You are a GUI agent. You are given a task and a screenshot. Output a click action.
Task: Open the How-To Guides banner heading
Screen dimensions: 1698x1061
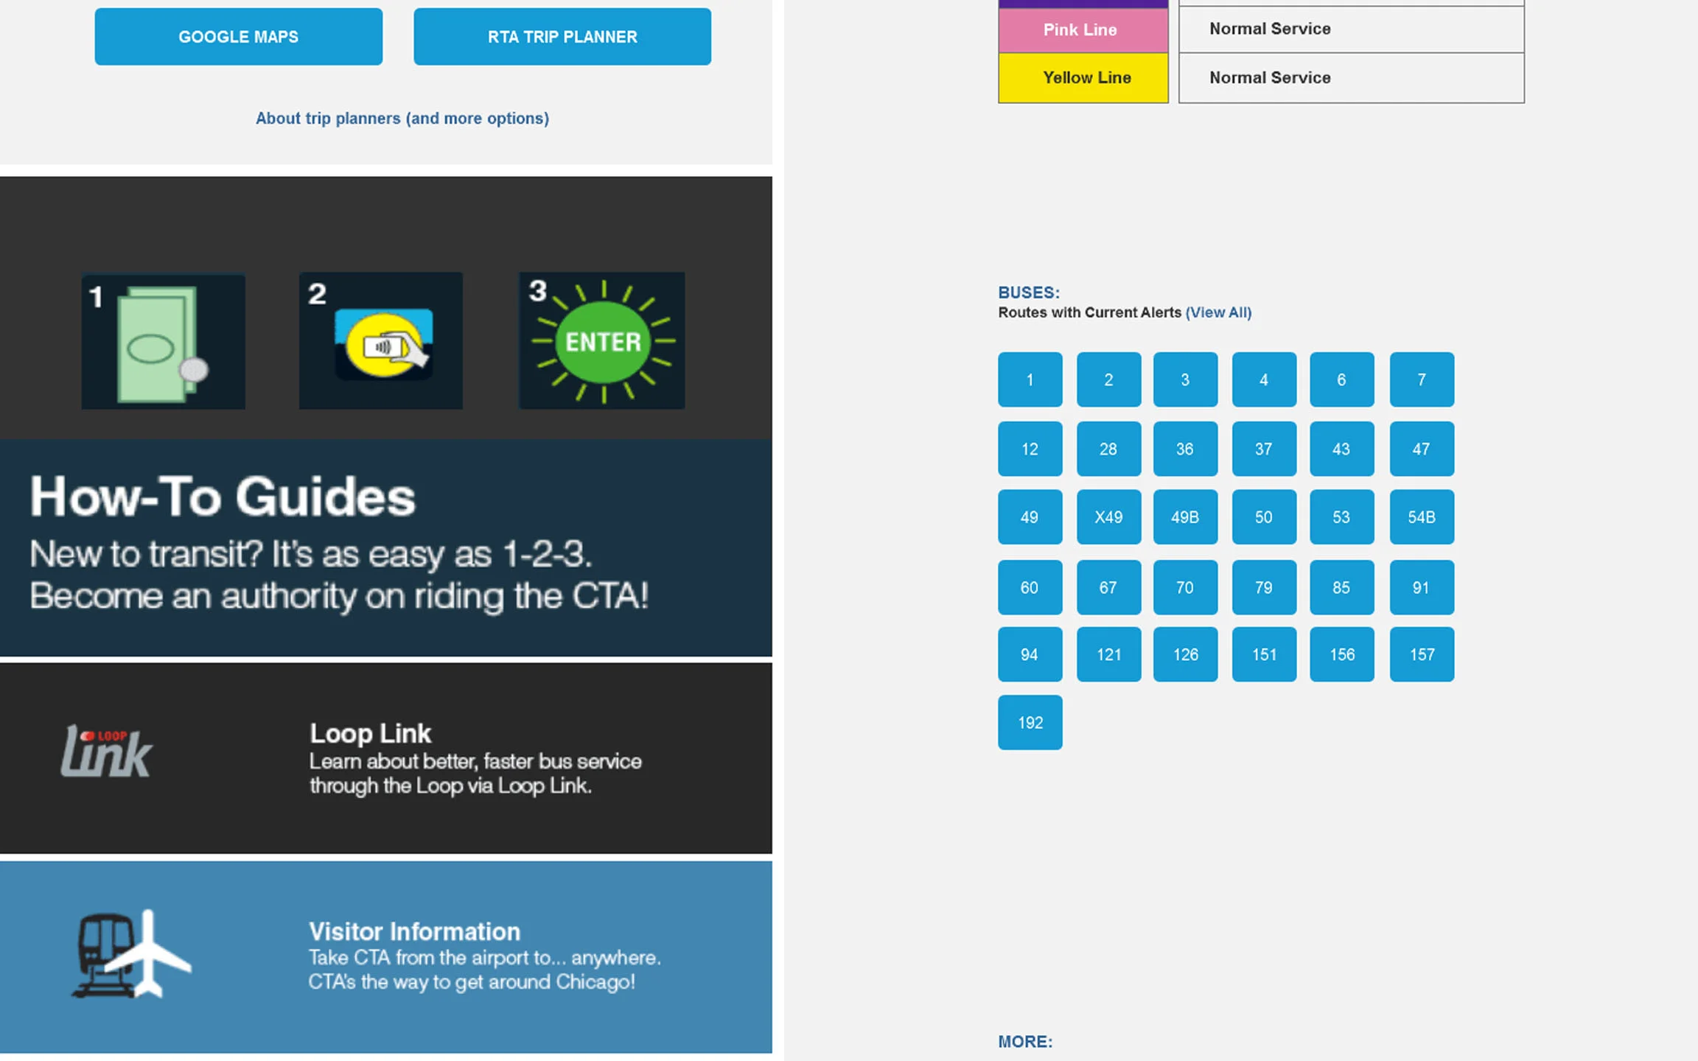[222, 497]
